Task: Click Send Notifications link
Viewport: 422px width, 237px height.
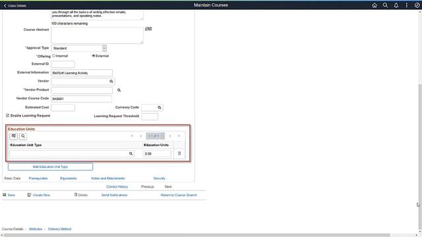Action: [114, 195]
